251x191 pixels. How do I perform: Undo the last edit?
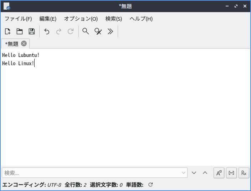pyautogui.click(x=47, y=31)
